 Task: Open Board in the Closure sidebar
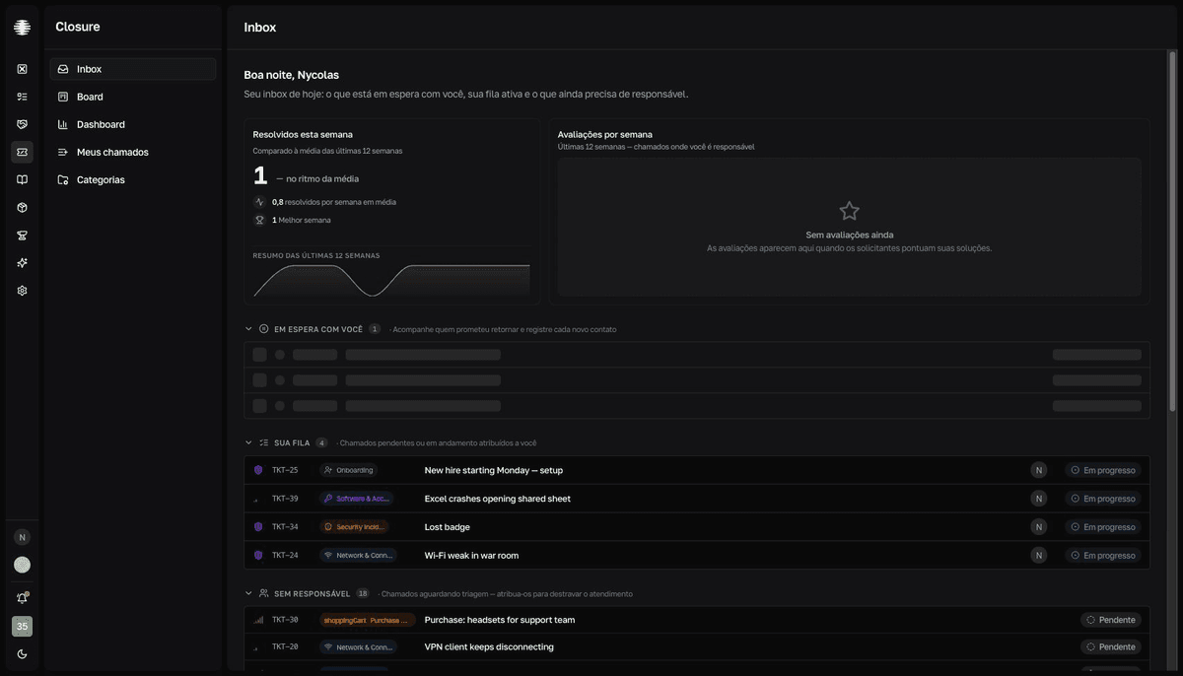coord(133,97)
